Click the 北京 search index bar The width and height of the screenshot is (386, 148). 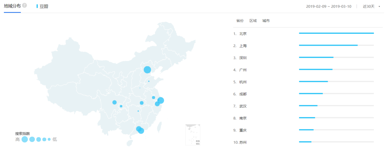336,33
